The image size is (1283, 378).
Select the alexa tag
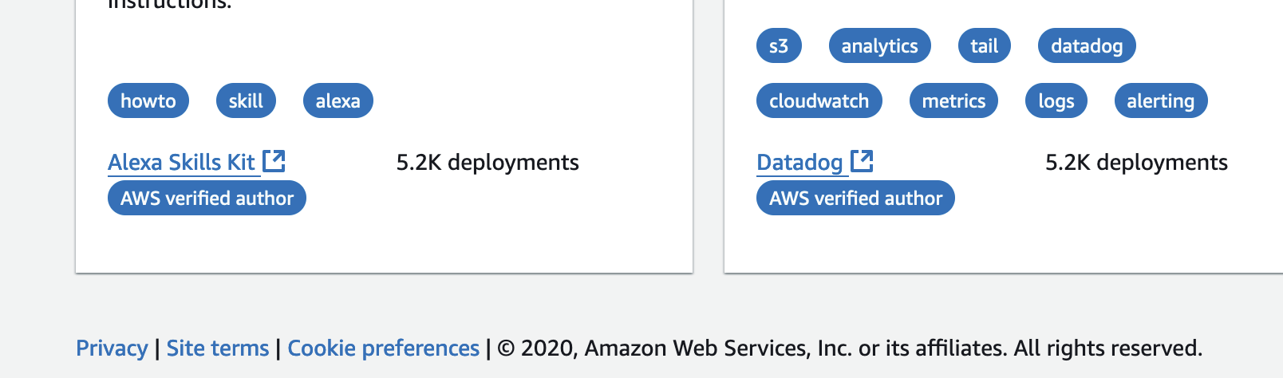tap(338, 100)
